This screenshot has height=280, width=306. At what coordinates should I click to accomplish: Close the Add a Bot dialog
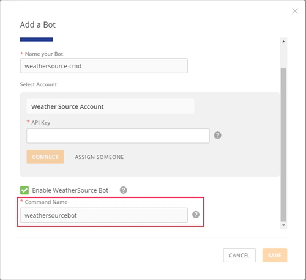295,11
